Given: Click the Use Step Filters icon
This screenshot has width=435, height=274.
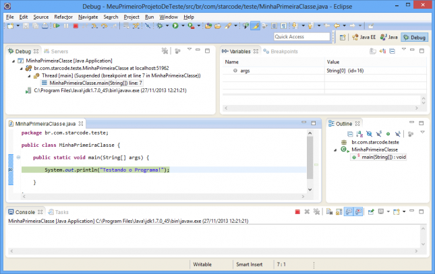Looking at the screenshot, I should [136, 26].
